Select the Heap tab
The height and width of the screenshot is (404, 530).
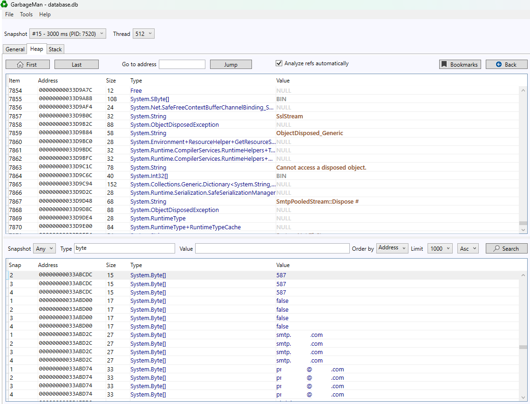coord(36,48)
